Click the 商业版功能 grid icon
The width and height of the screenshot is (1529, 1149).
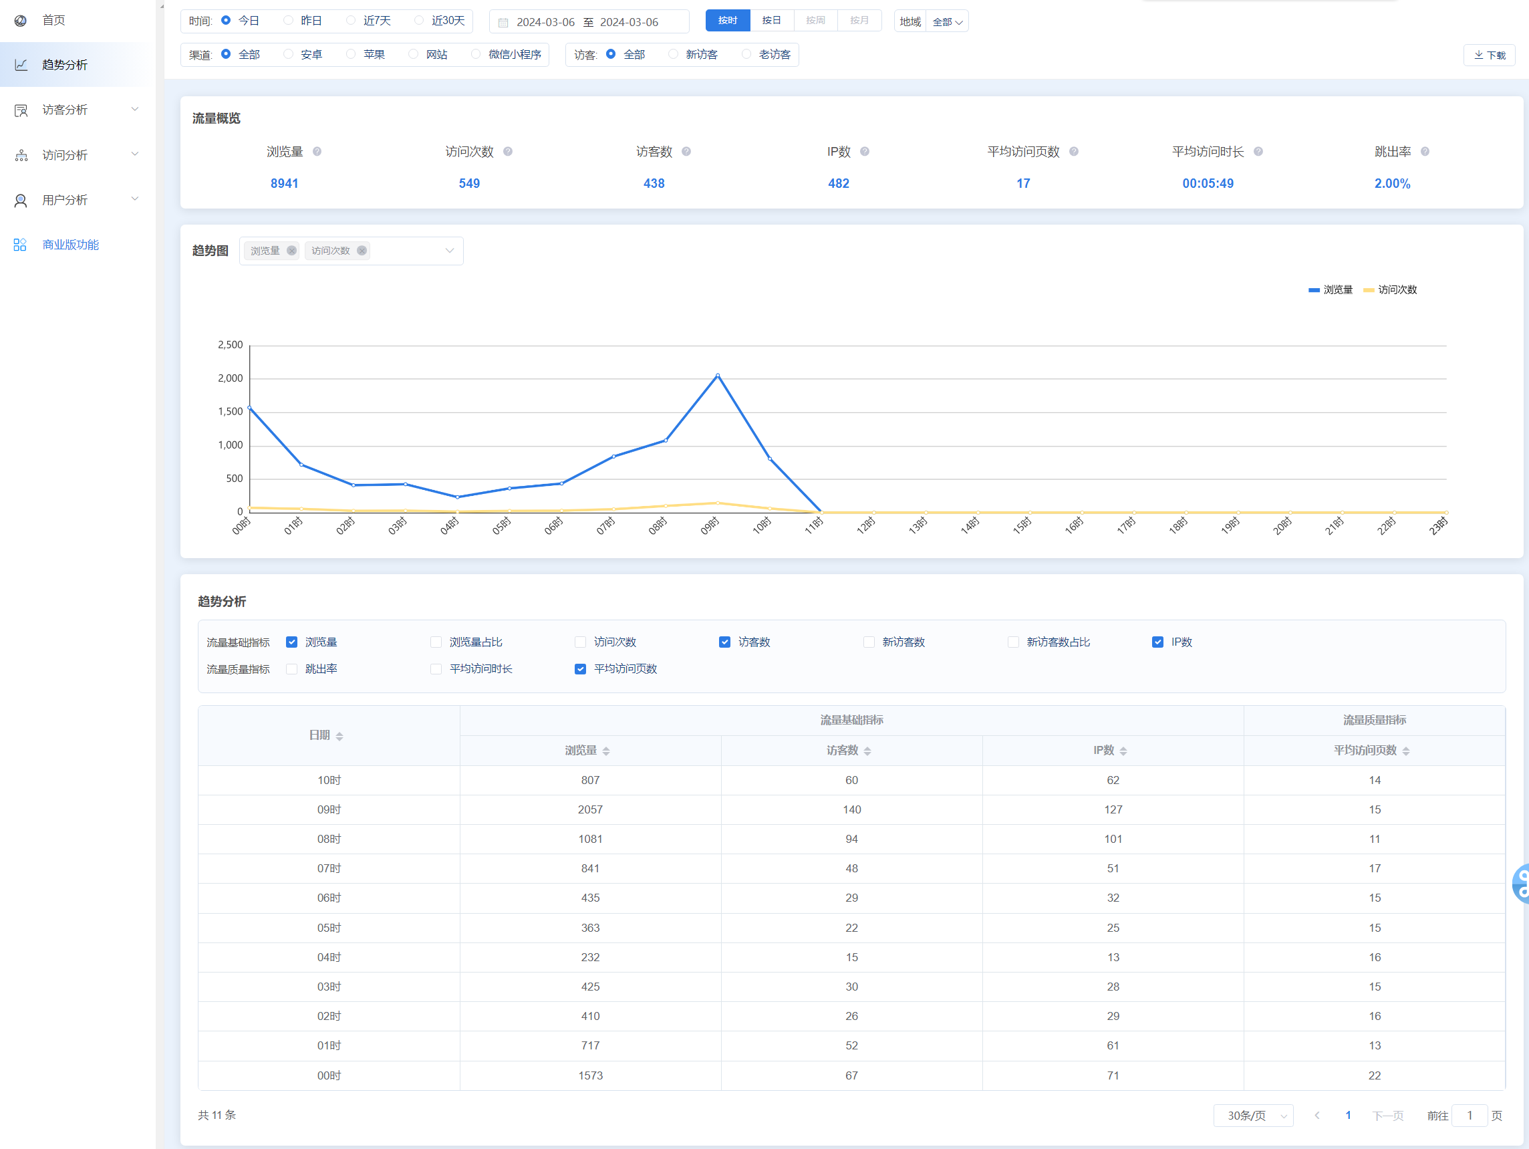click(20, 245)
